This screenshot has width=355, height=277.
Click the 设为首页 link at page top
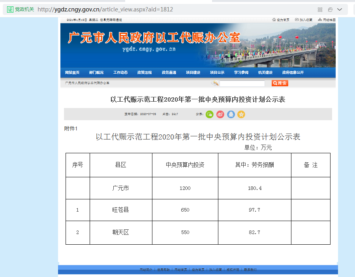click(281, 20)
